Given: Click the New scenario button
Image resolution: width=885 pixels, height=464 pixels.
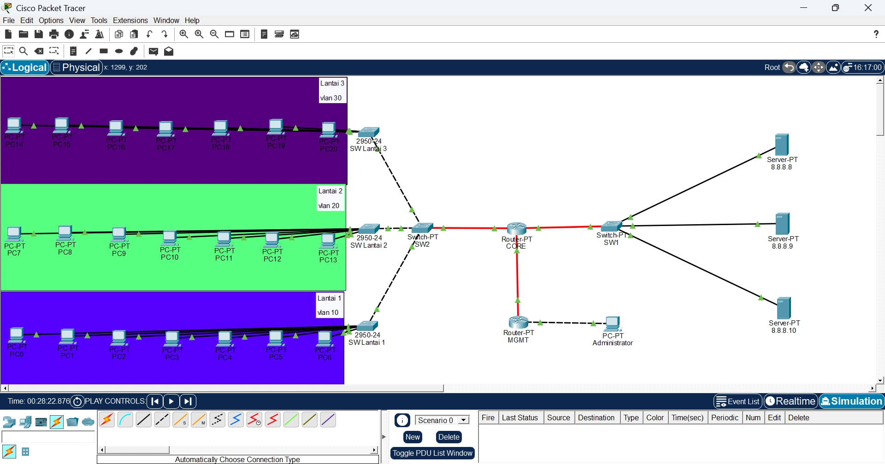Looking at the screenshot, I should 413,437.
